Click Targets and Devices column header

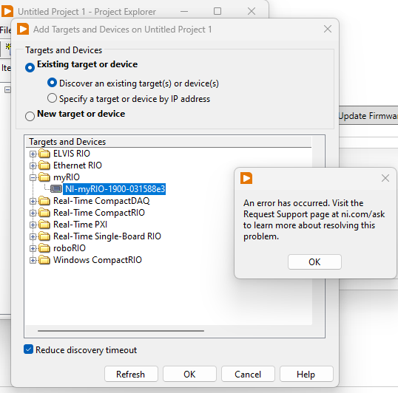[x=169, y=142]
